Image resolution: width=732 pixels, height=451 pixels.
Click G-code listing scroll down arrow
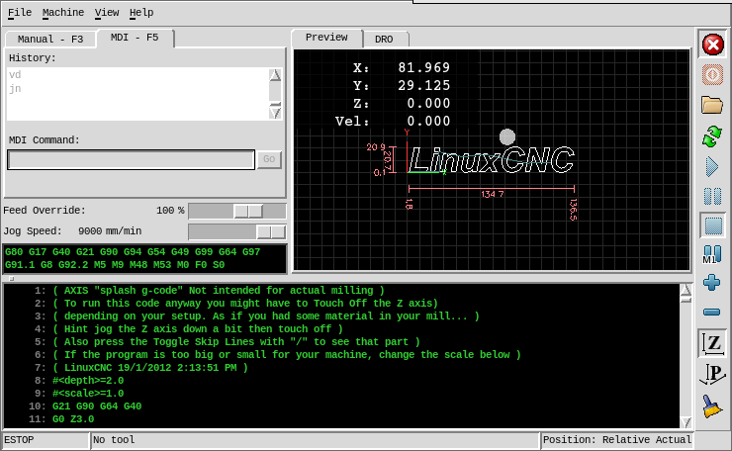[x=686, y=422]
